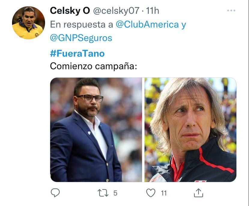This screenshot has height=206, width=249.
Task: Like the tweet with the heart icon
Action: point(151,193)
